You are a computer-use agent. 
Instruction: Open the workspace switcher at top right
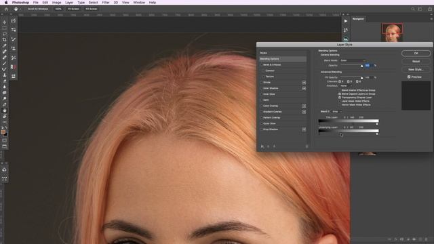pyautogui.click(x=420, y=9)
